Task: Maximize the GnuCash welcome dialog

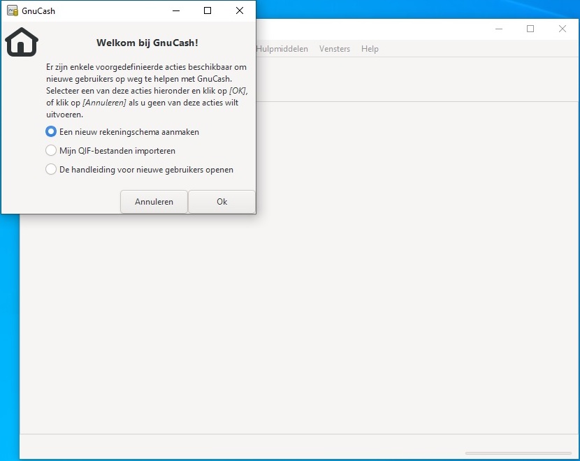Action: 208,10
